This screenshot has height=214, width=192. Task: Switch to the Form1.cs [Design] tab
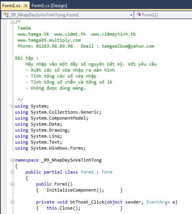49,6
